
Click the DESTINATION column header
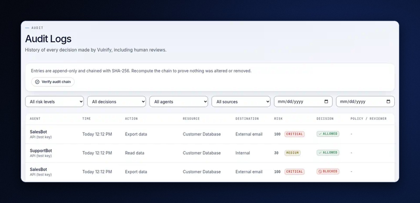(x=247, y=119)
